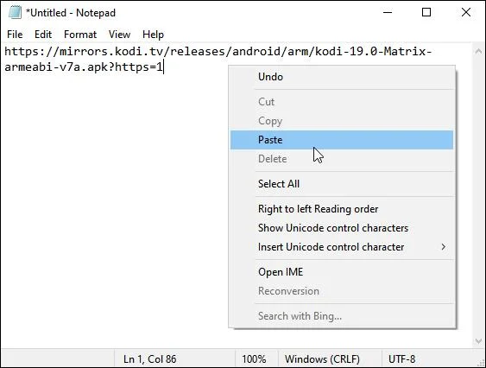
Task: Click the Notepad app icon in title bar
Action: (15, 12)
